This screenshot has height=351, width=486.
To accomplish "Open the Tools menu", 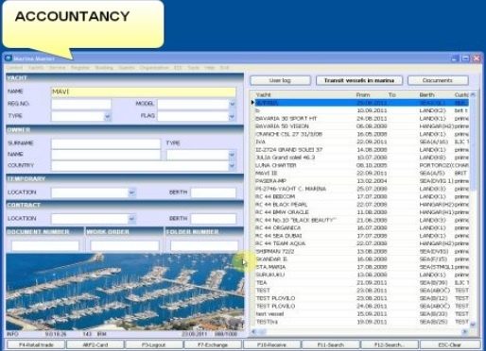I will 193,68.
